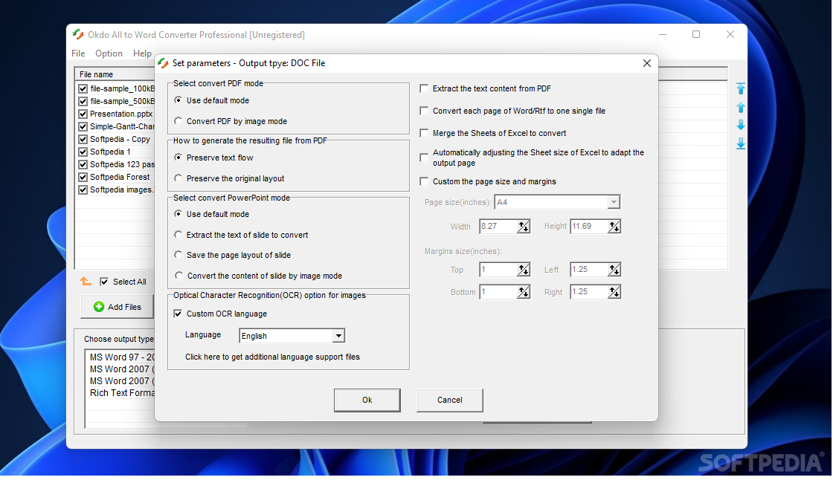The width and height of the screenshot is (836, 483).
Task: Click the Add Files button
Action: [118, 308]
